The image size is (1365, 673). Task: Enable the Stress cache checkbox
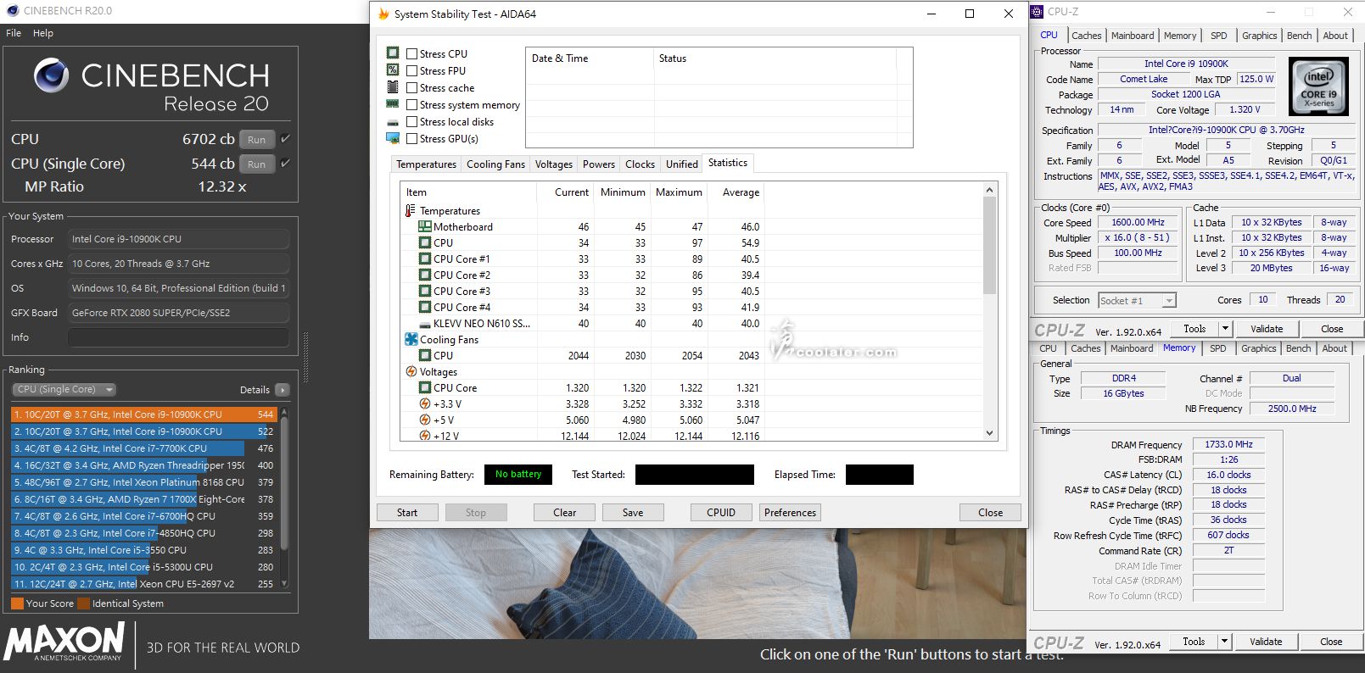[411, 88]
